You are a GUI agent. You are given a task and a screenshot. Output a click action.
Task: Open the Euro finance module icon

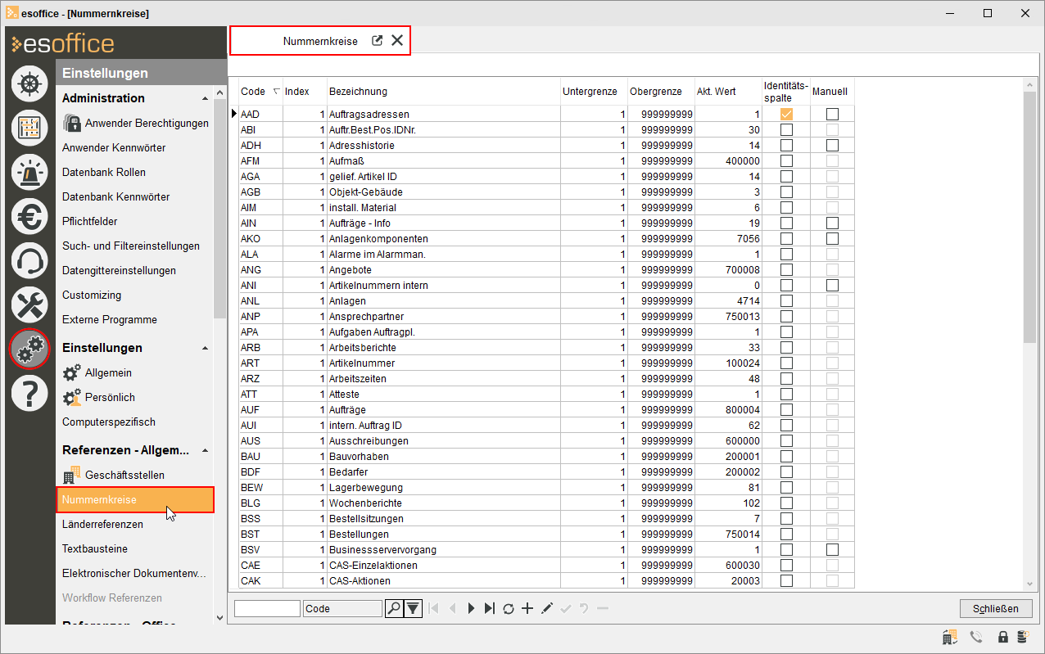tap(29, 216)
